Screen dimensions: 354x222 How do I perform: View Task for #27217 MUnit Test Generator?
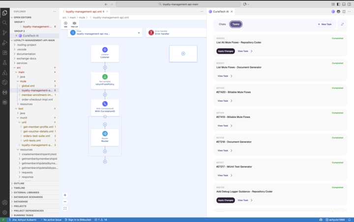(225, 175)
